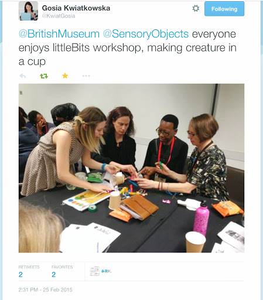263x300 pixels.
Task: Open the three-dots more options menu
Action: click(x=86, y=76)
